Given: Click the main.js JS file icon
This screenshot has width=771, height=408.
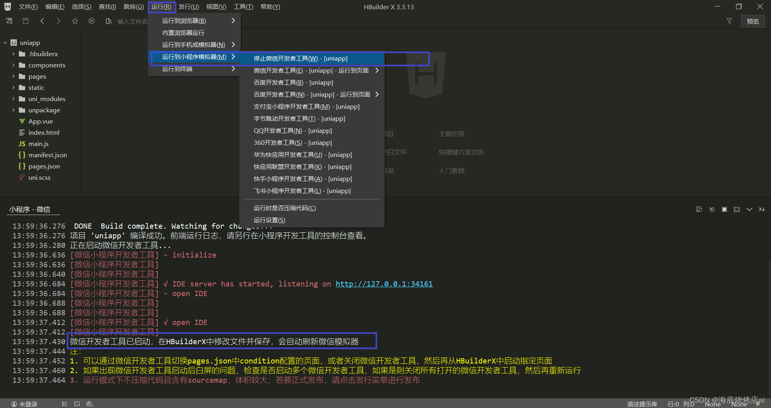Looking at the screenshot, I should coord(22,144).
